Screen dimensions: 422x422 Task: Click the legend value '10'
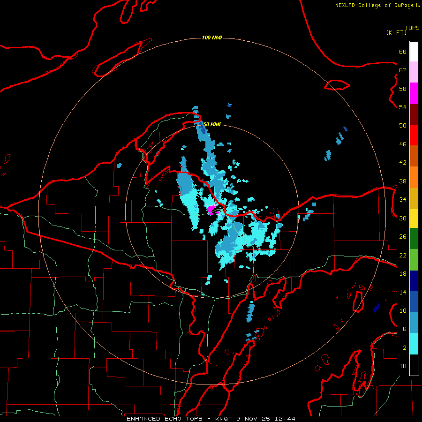403,310
